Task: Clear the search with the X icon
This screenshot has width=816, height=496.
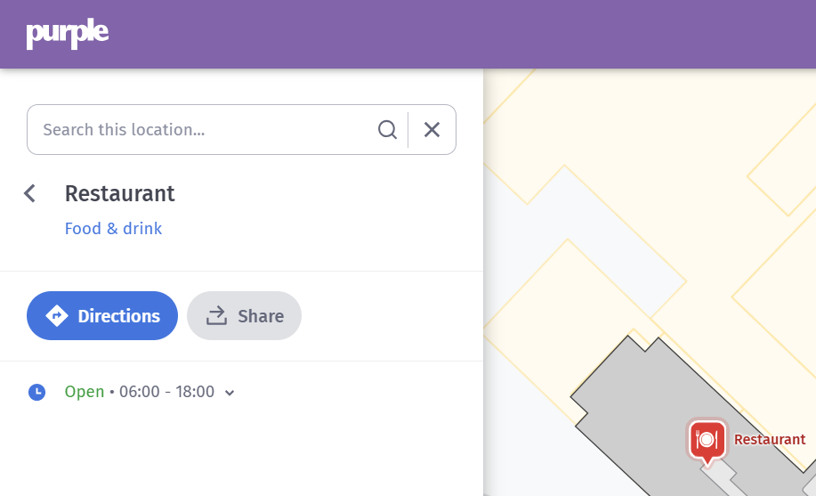Action: pyautogui.click(x=432, y=130)
